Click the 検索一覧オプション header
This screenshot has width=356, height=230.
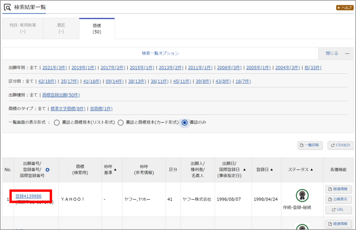tap(160, 53)
